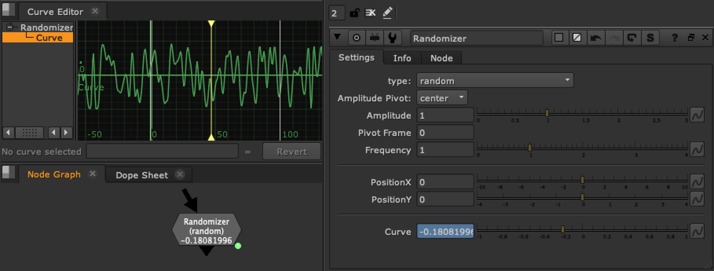Screen dimensions: 714x271
Task: Click the Frequency slider handle
Action: tap(530, 147)
